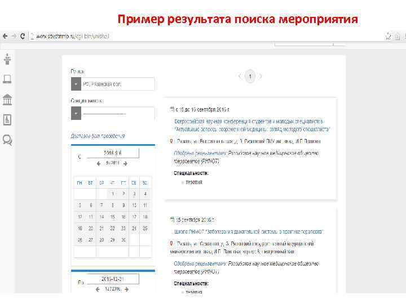The width and height of the screenshot is (406, 304).
Task: Open the person icon in the left sidebar
Action: coord(7,59)
